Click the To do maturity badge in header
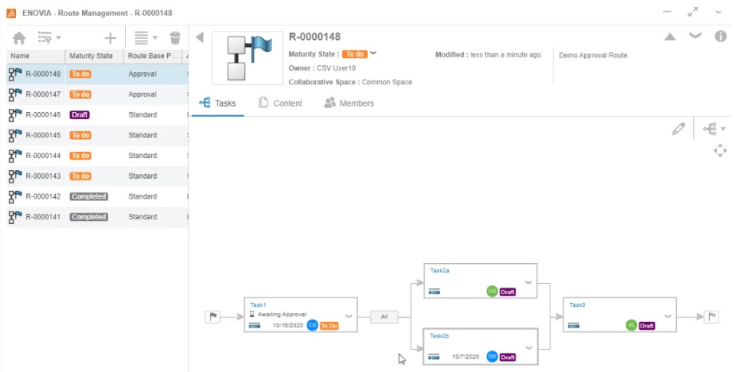This screenshot has height=372, width=736. (x=354, y=54)
